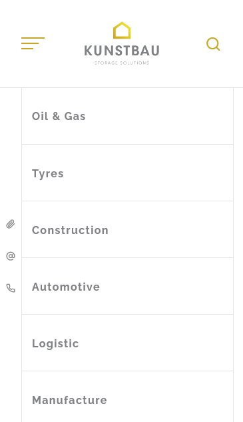Image resolution: width=243 pixels, height=422 pixels.
Task: Open the paperclip attachment icon
Action: point(11,224)
